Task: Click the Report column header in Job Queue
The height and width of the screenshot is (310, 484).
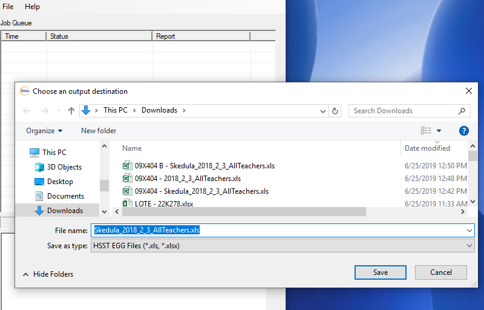Action: point(201,36)
